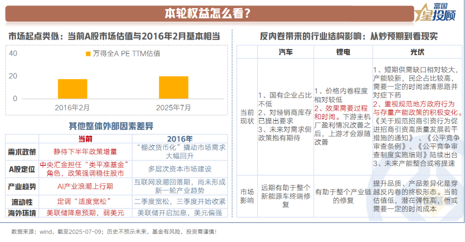Click the 锂电 cell starting 价格内卷程度相对较低
This screenshot has height=242, width=465.
tap(343, 117)
